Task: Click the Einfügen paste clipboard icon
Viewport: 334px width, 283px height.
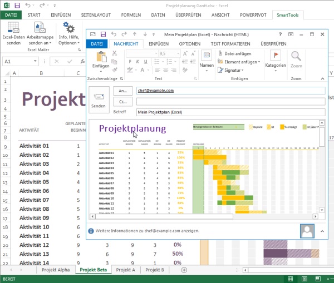Action: (x=101, y=57)
